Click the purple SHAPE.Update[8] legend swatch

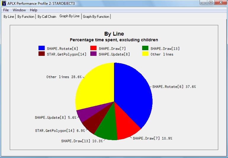click(93, 54)
